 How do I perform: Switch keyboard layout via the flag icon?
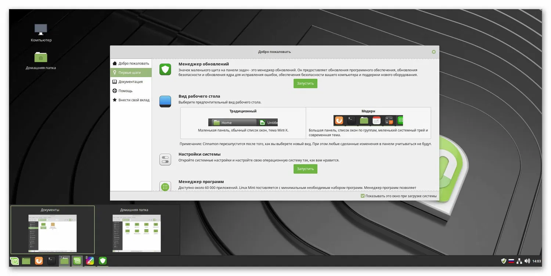pos(511,261)
